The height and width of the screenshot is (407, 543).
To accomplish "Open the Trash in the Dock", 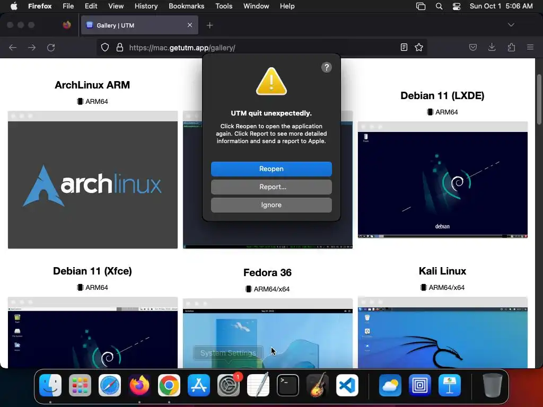I will 492,385.
